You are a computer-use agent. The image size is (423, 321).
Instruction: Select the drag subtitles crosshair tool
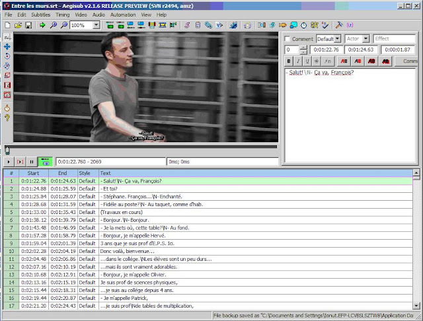7,47
